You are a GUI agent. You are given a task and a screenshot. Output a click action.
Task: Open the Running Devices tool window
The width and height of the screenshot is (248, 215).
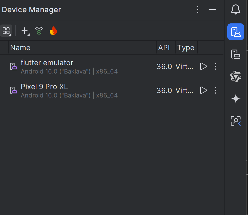[x=235, y=54]
